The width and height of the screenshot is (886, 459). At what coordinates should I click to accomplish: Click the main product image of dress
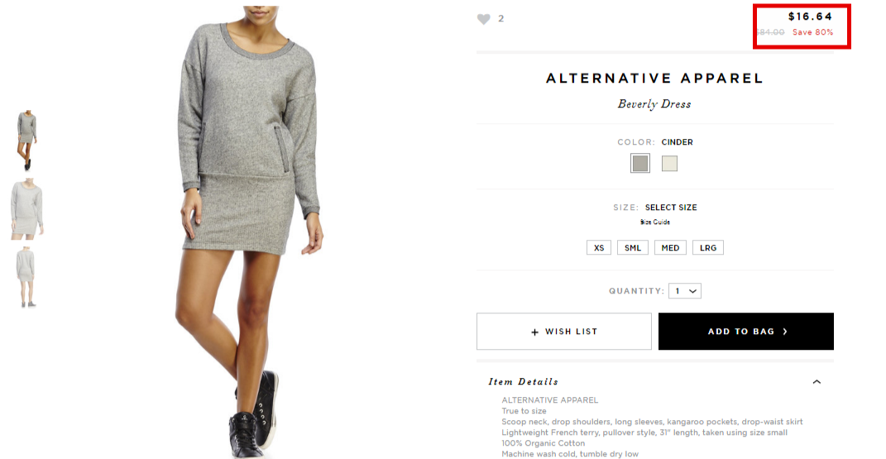(x=251, y=232)
